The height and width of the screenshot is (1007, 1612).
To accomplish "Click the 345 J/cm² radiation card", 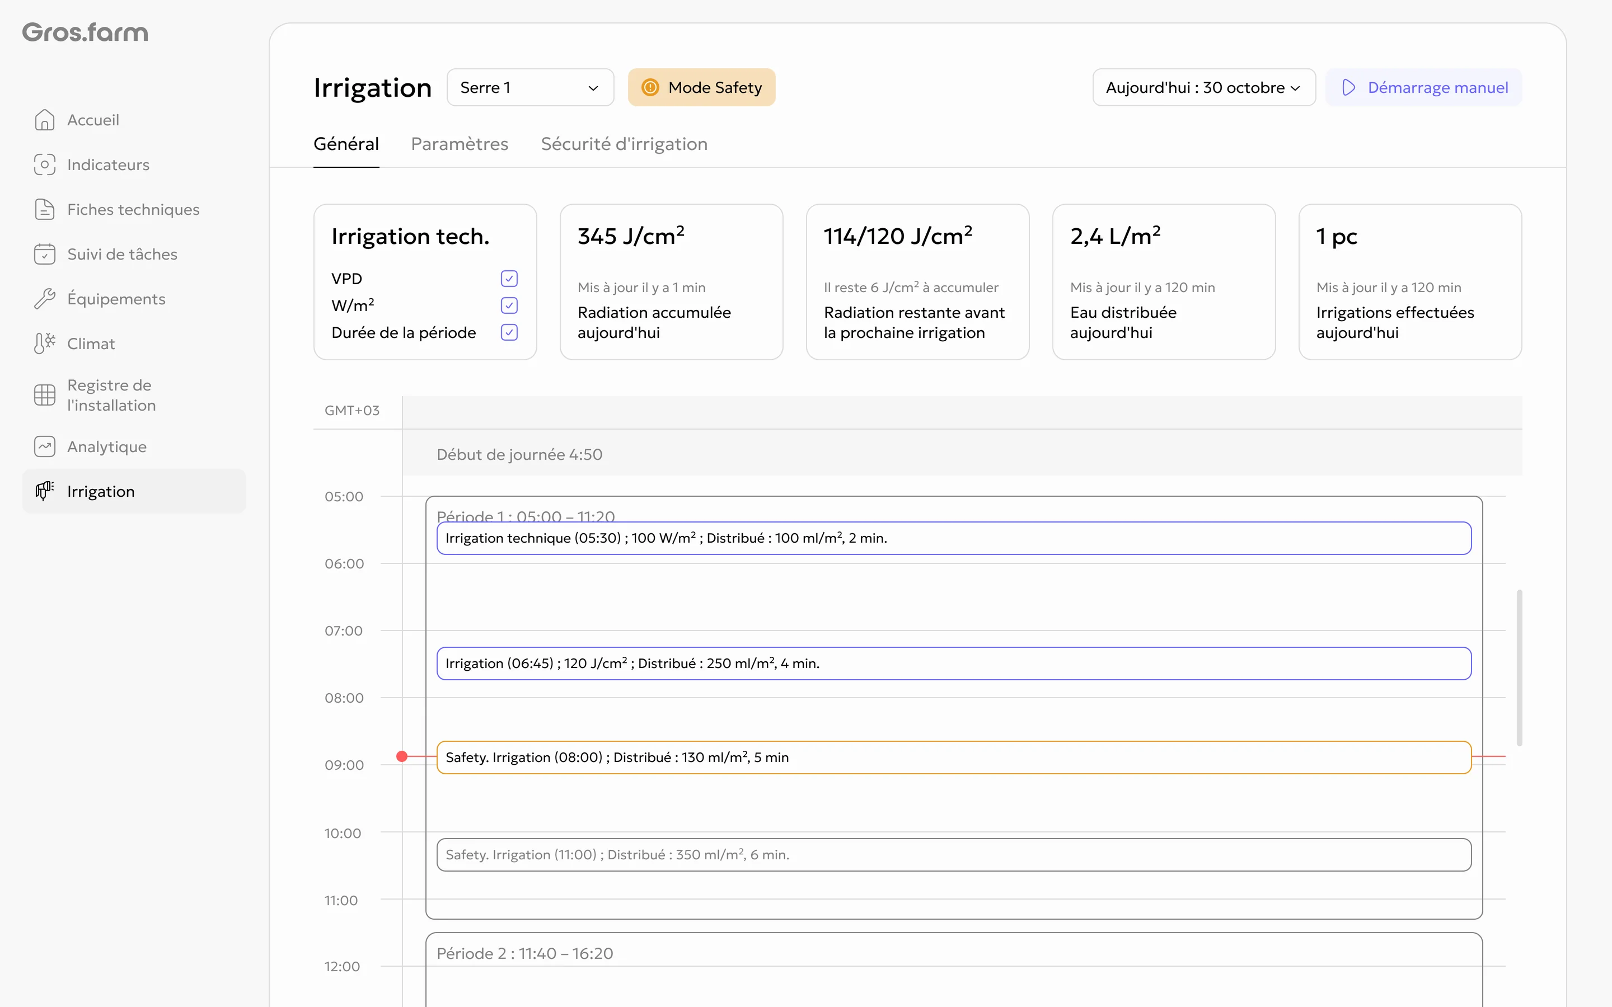I will point(672,282).
